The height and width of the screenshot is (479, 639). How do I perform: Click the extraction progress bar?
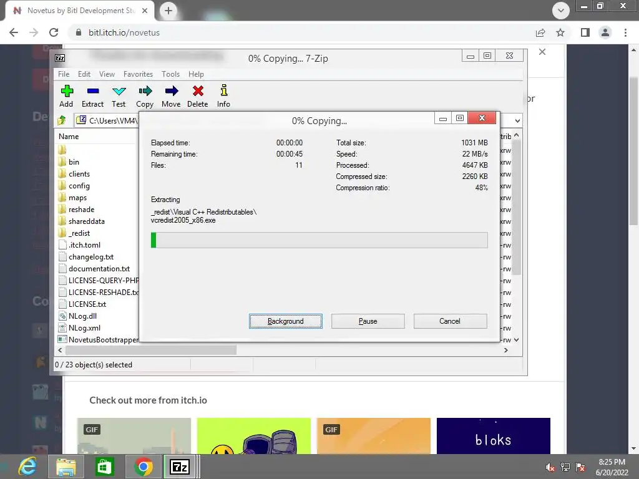(319, 240)
